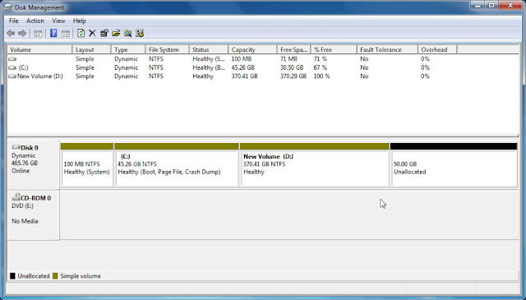Click the 100 MB capacity cell in the volume list
Image resolution: width=526 pixels, height=300 pixels.
(x=241, y=59)
